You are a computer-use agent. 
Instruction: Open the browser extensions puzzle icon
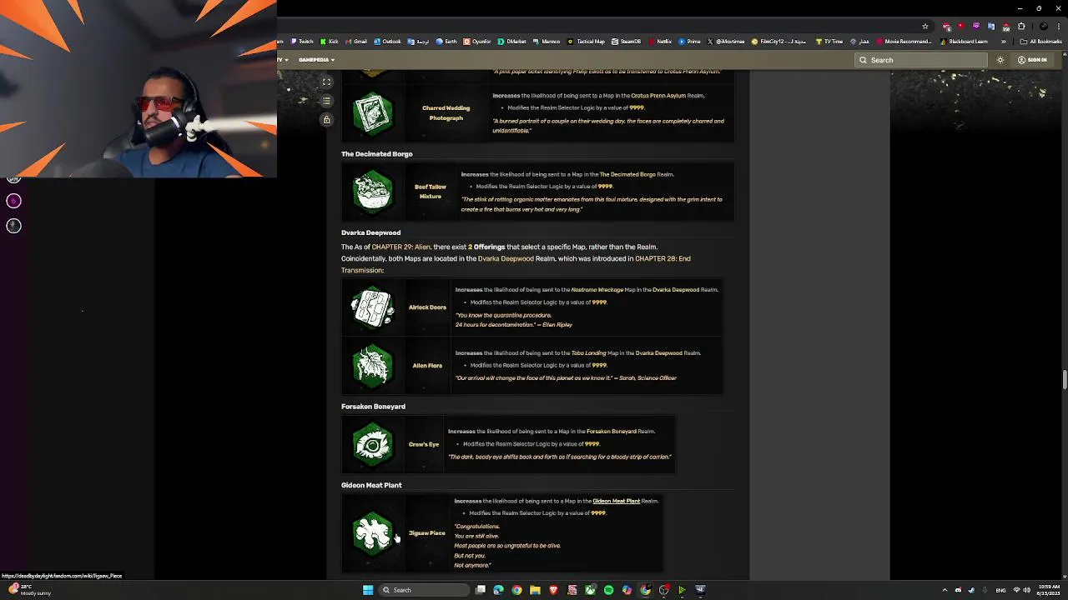(1021, 27)
